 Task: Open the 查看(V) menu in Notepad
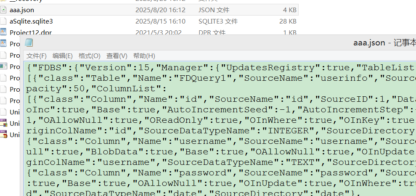(117, 56)
